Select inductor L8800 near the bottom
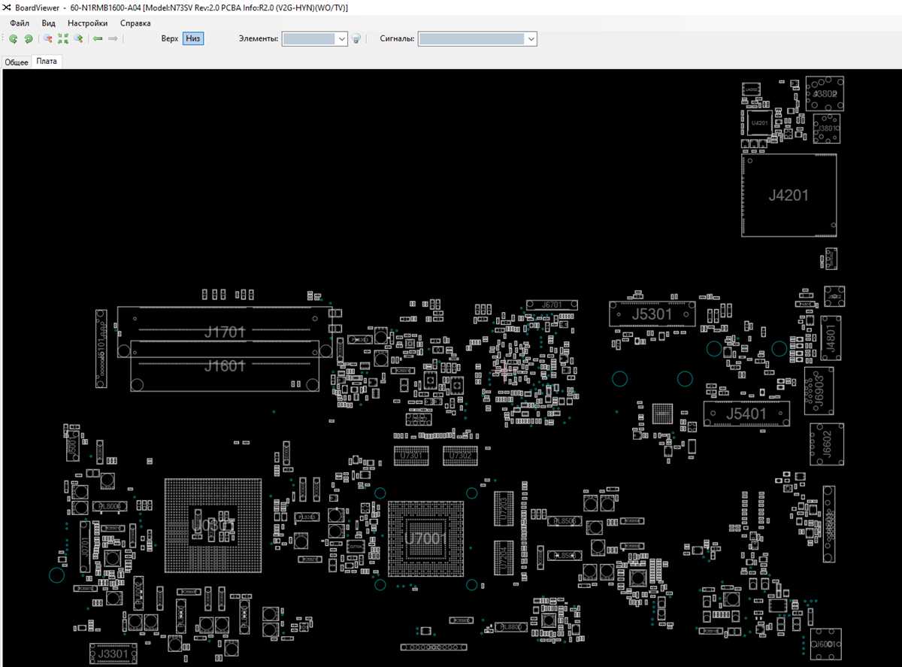902x667 pixels. (x=511, y=627)
